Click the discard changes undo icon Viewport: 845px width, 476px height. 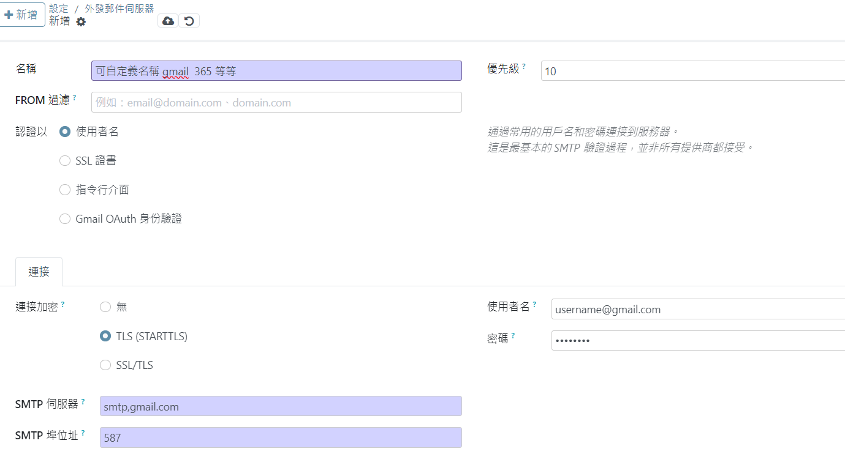point(189,21)
